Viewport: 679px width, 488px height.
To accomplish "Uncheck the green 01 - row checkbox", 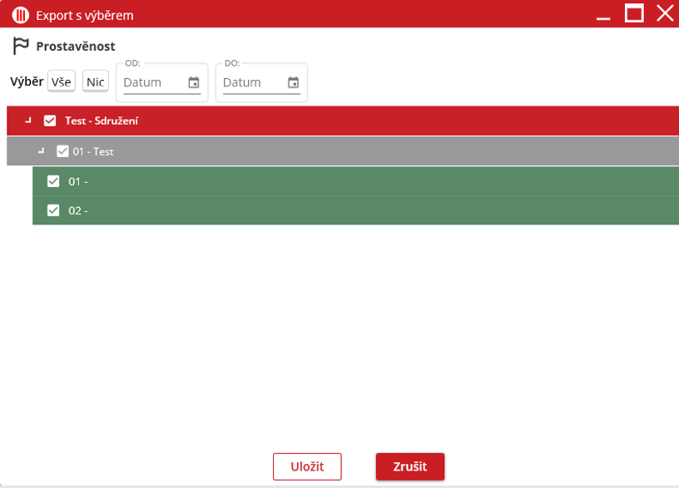I will tap(53, 181).
